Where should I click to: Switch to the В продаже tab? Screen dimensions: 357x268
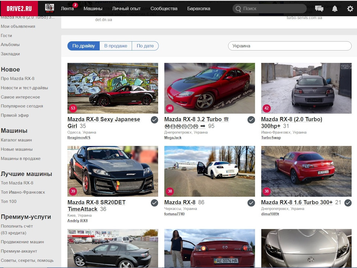(116, 46)
